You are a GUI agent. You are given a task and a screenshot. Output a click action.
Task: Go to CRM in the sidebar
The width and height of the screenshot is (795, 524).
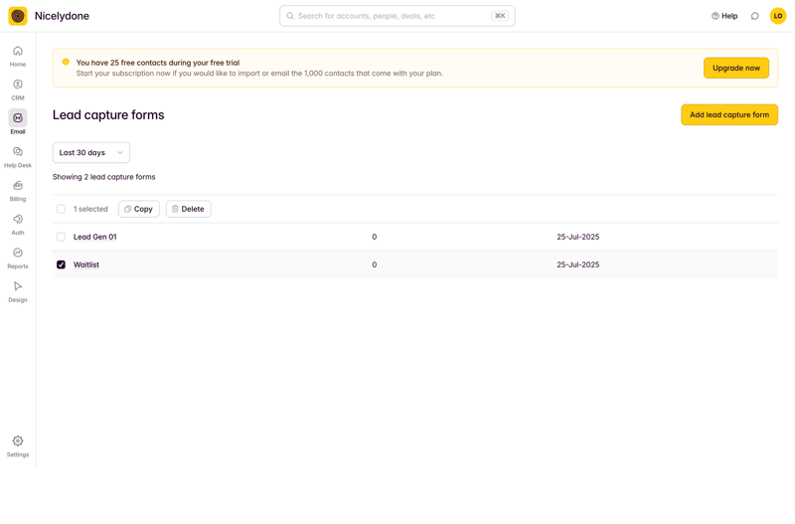(18, 89)
